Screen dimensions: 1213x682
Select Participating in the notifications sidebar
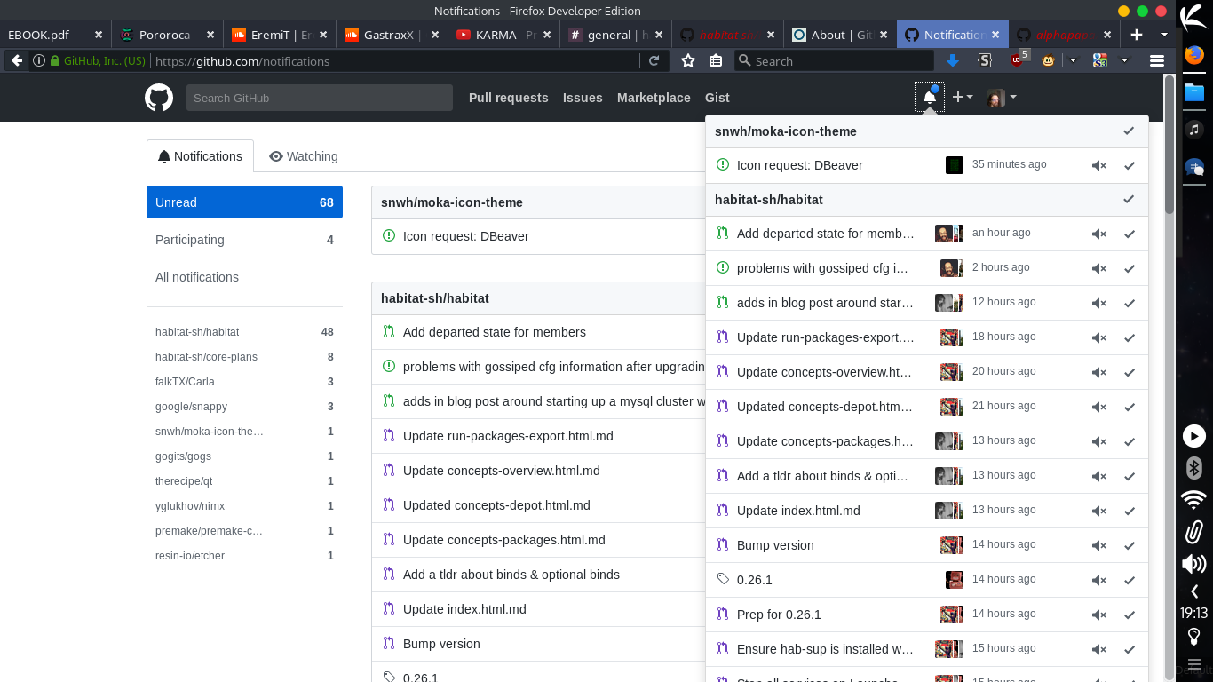(190, 240)
